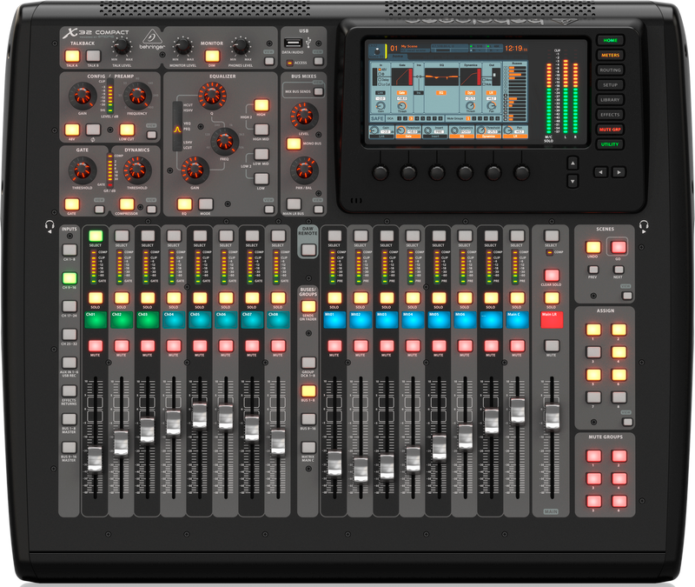Open the EFFECTS screen
This screenshot has width=695, height=587.
tap(610, 114)
